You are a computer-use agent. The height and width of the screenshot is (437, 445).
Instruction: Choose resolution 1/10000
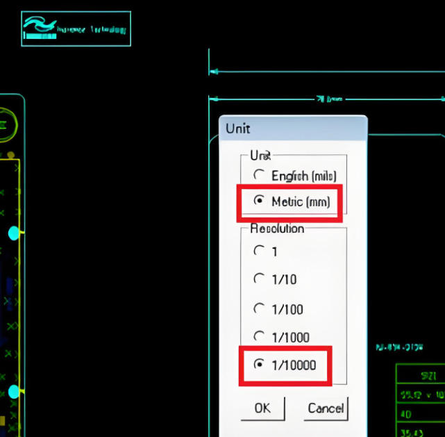[x=285, y=365]
